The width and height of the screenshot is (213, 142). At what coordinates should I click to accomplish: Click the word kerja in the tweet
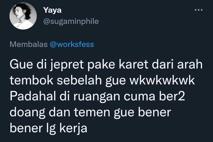[x=73, y=128]
